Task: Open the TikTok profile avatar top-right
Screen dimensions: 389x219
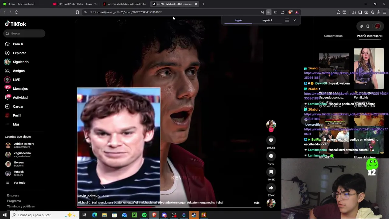Action: 377,26
